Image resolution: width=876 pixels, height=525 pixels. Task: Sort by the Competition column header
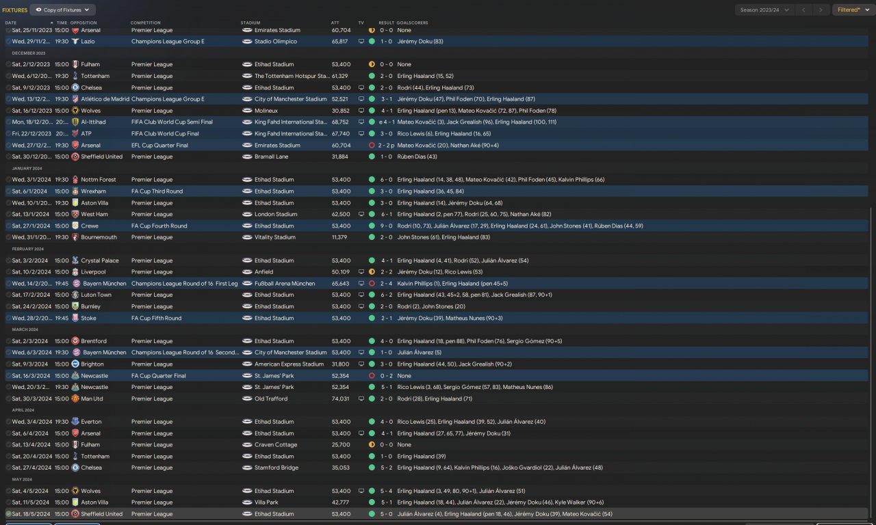146,23
